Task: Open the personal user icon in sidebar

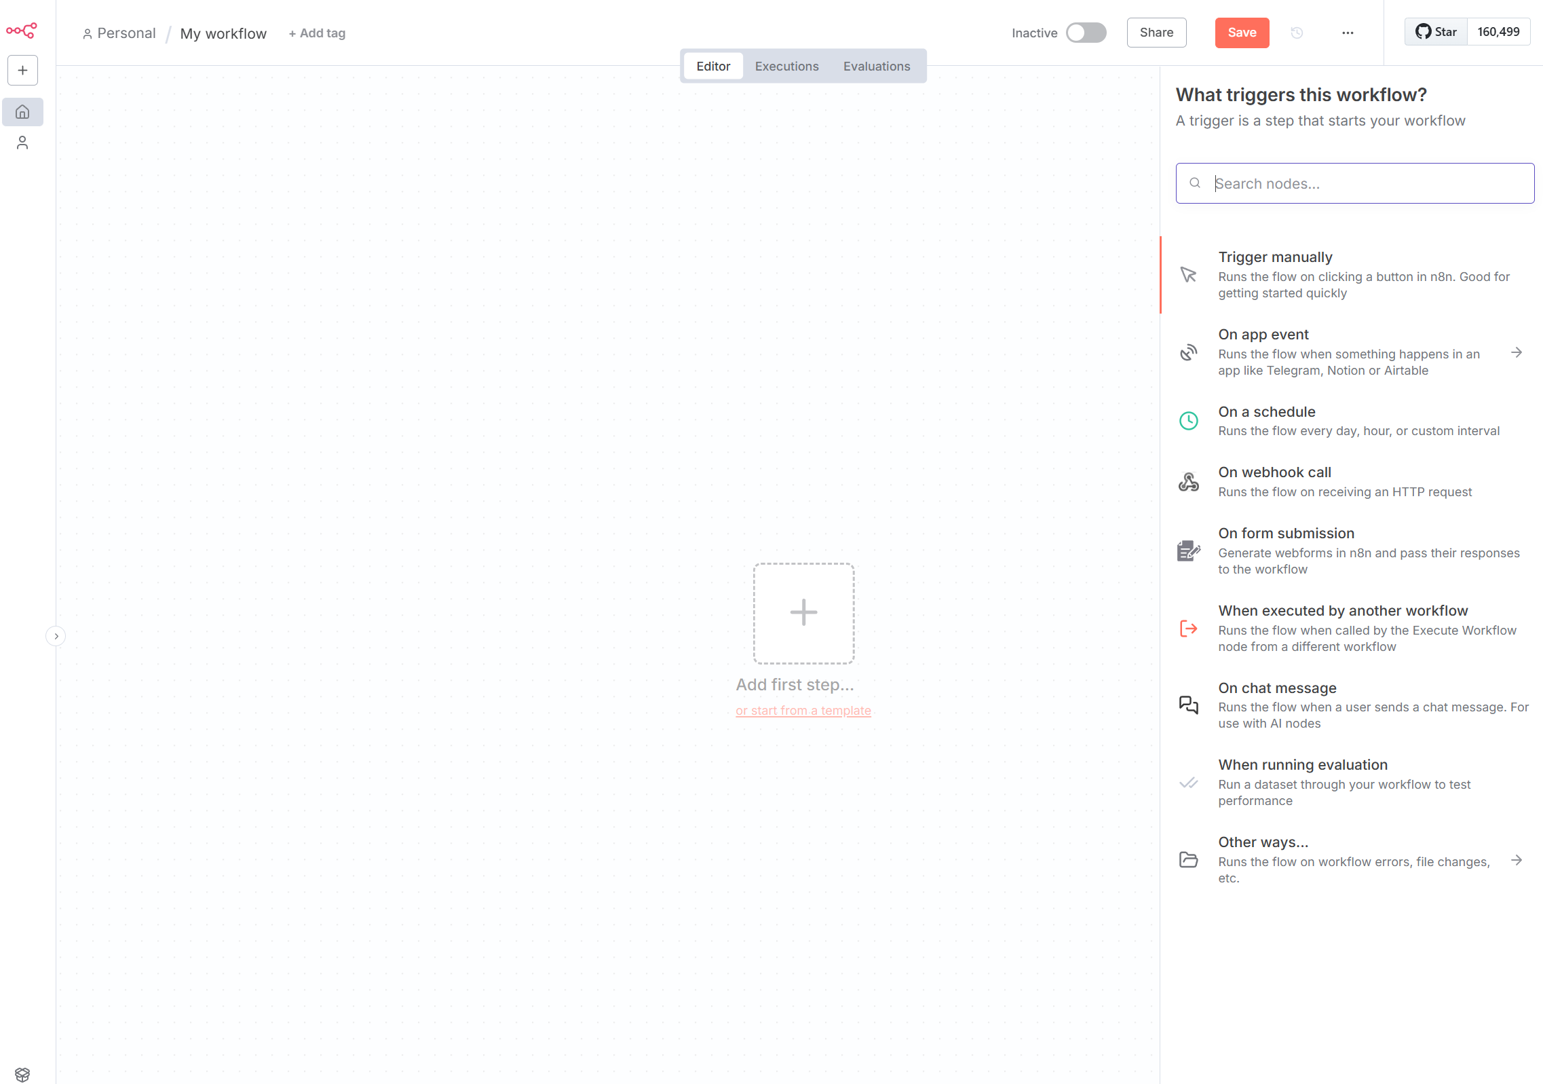Action: (22, 143)
